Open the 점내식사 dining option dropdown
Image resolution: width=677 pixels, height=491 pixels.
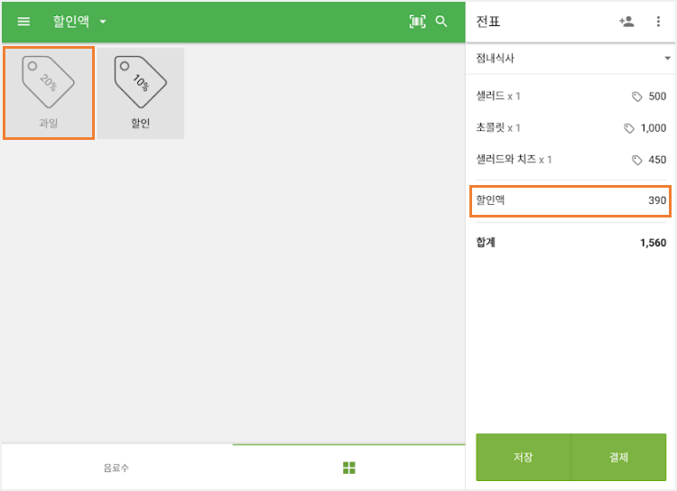point(570,59)
